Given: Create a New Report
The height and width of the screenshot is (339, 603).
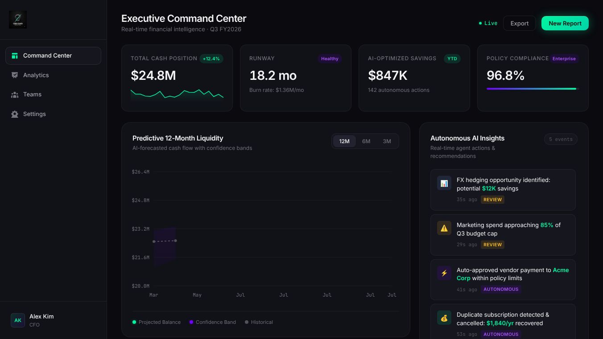Looking at the screenshot, I should click(565, 23).
